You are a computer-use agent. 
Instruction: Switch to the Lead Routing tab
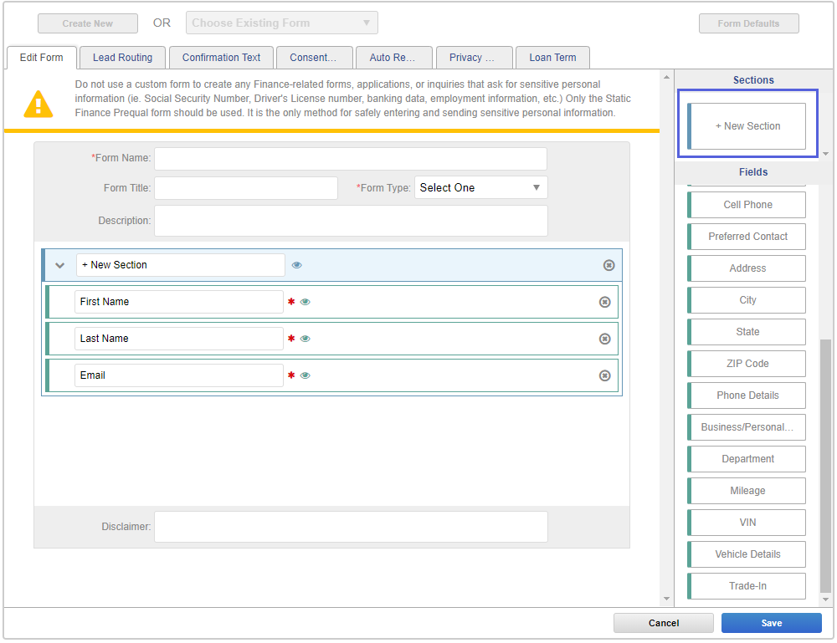pos(122,57)
